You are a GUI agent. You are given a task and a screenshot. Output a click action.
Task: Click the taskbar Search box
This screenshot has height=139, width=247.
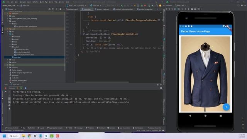(x=14, y=136)
